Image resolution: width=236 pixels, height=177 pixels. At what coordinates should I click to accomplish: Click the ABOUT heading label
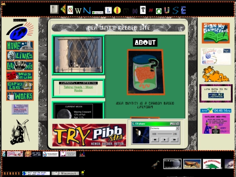click(x=145, y=42)
